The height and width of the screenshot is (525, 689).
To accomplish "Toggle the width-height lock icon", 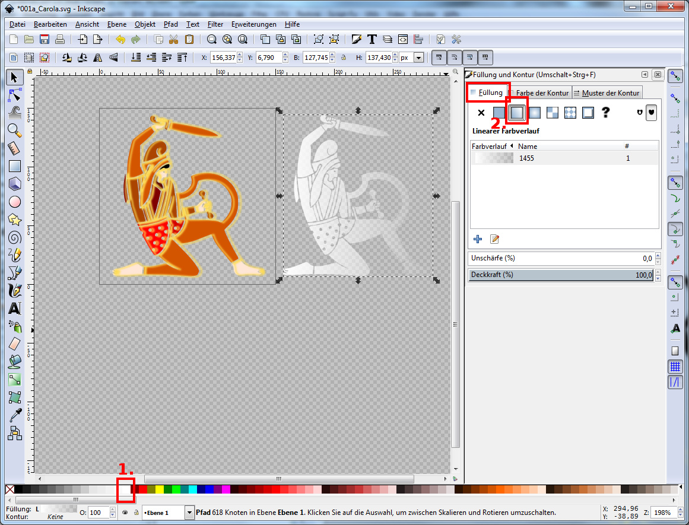I will [344, 58].
